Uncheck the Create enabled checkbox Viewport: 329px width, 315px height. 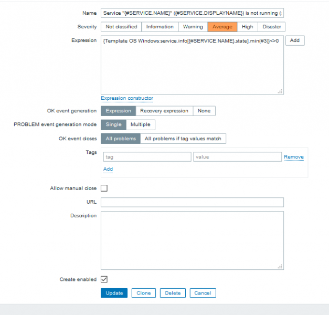104,279
